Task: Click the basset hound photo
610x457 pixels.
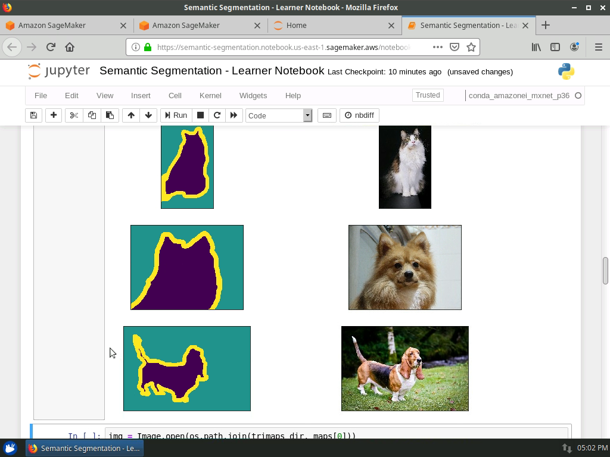Action: [x=405, y=368]
